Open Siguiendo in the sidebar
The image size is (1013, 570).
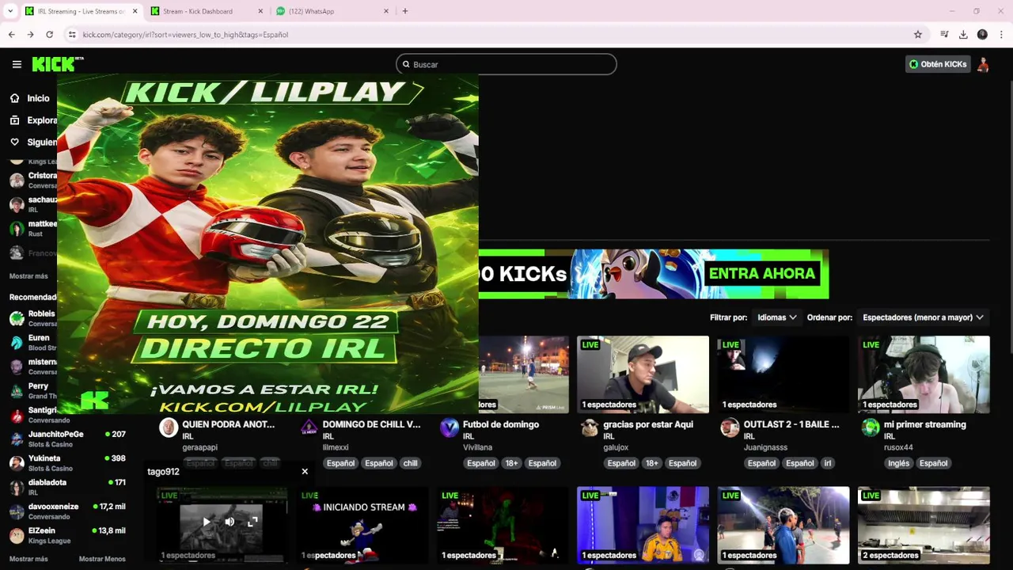tap(33, 142)
